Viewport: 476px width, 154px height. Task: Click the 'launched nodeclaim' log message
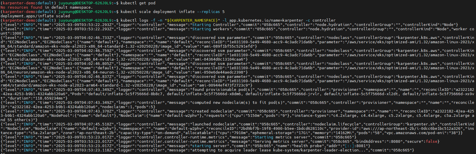click(x=213, y=124)
